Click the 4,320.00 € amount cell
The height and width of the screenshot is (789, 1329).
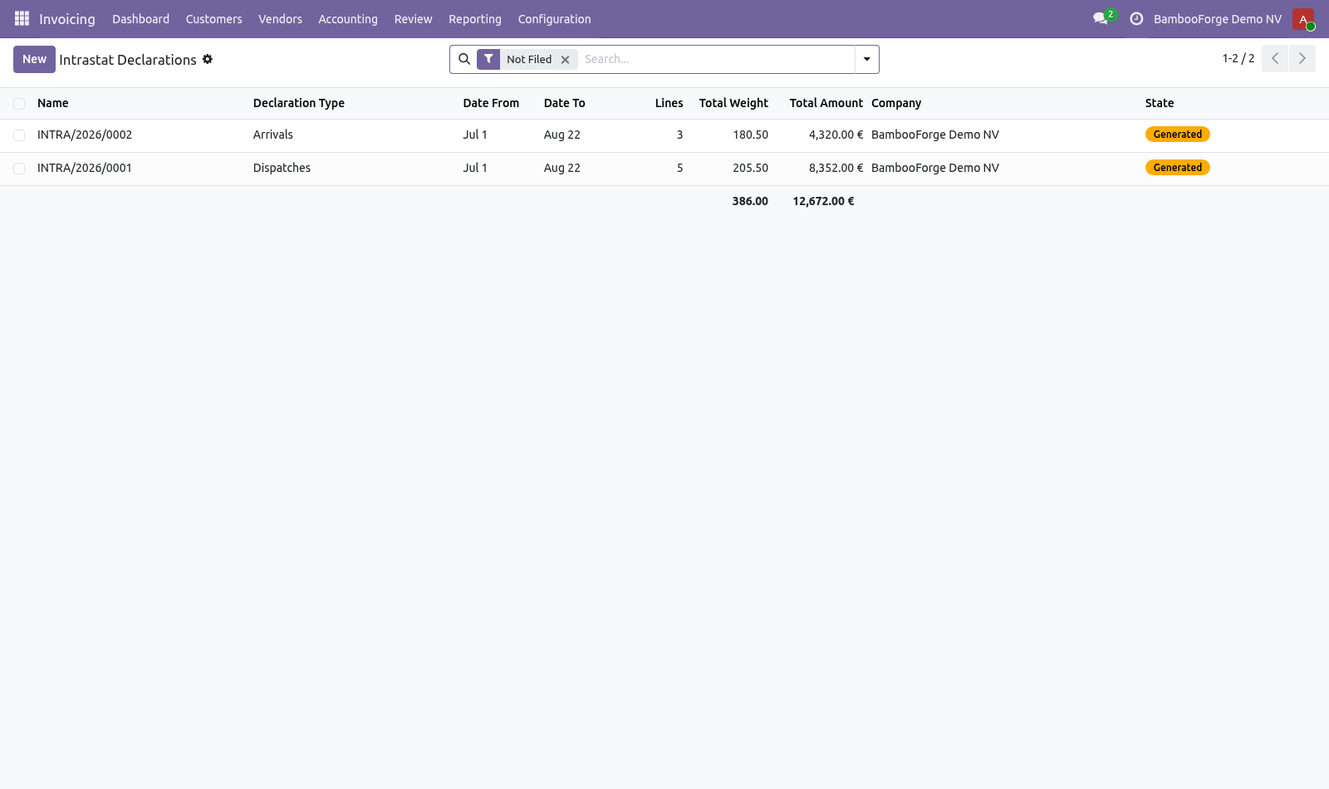coord(836,135)
